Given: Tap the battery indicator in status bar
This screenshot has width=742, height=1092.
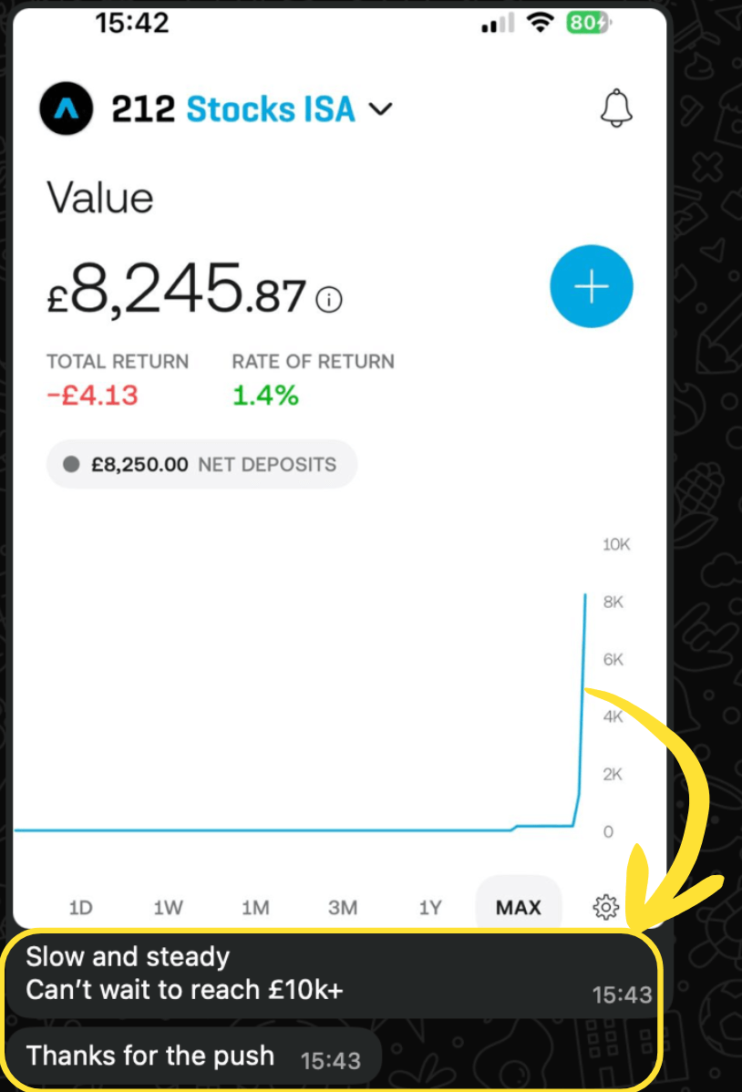Looking at the screenshot, I should [587, 25].
